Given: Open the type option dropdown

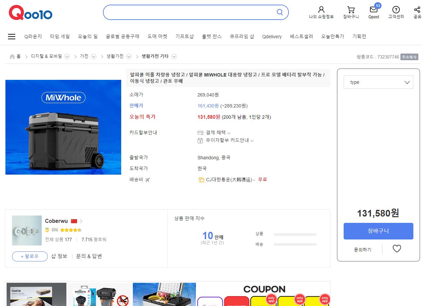Looking at the screenshot, I should coord(379,82).
